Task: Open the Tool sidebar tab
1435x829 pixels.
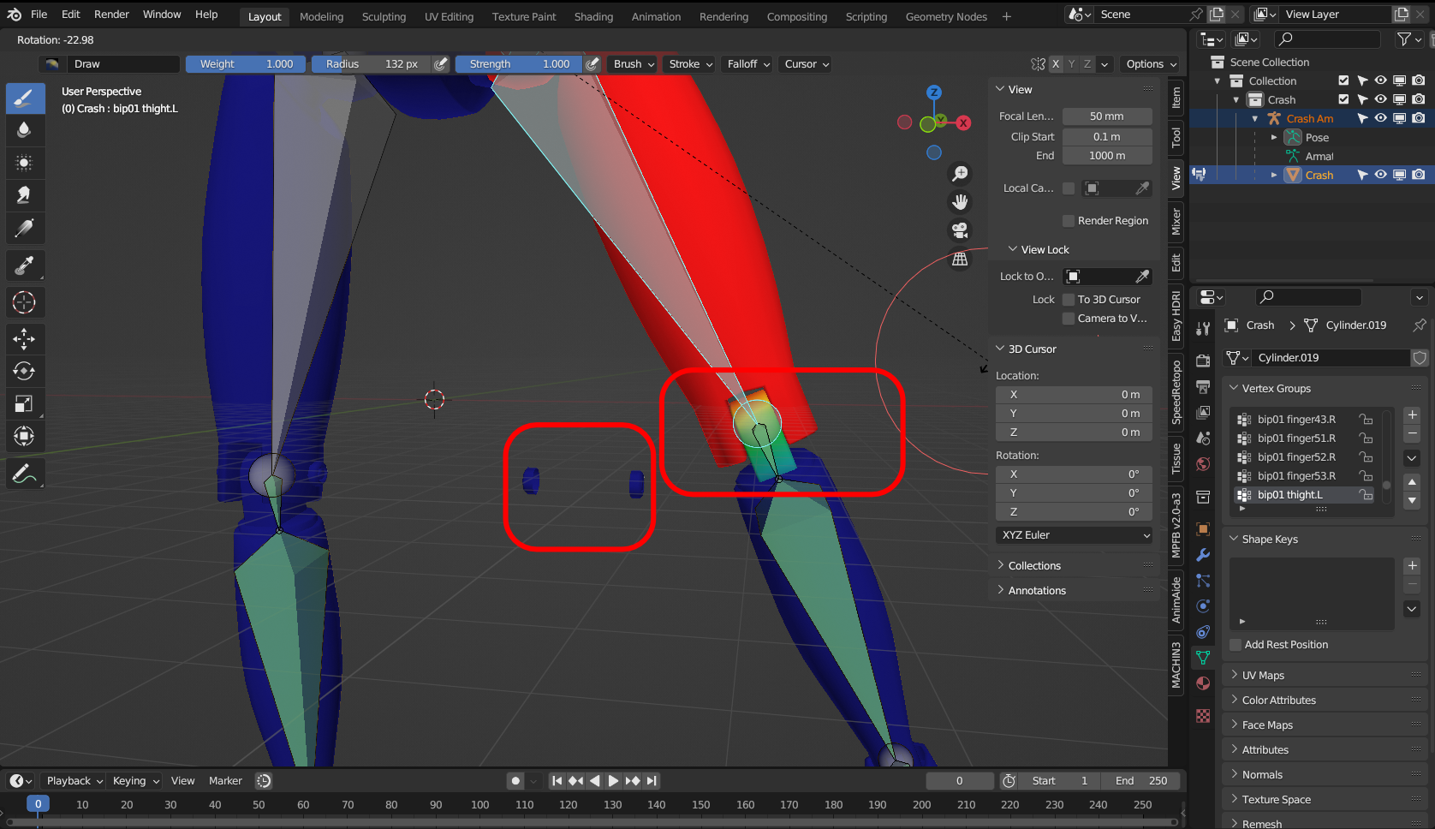Action: (x=1176, y=136)
